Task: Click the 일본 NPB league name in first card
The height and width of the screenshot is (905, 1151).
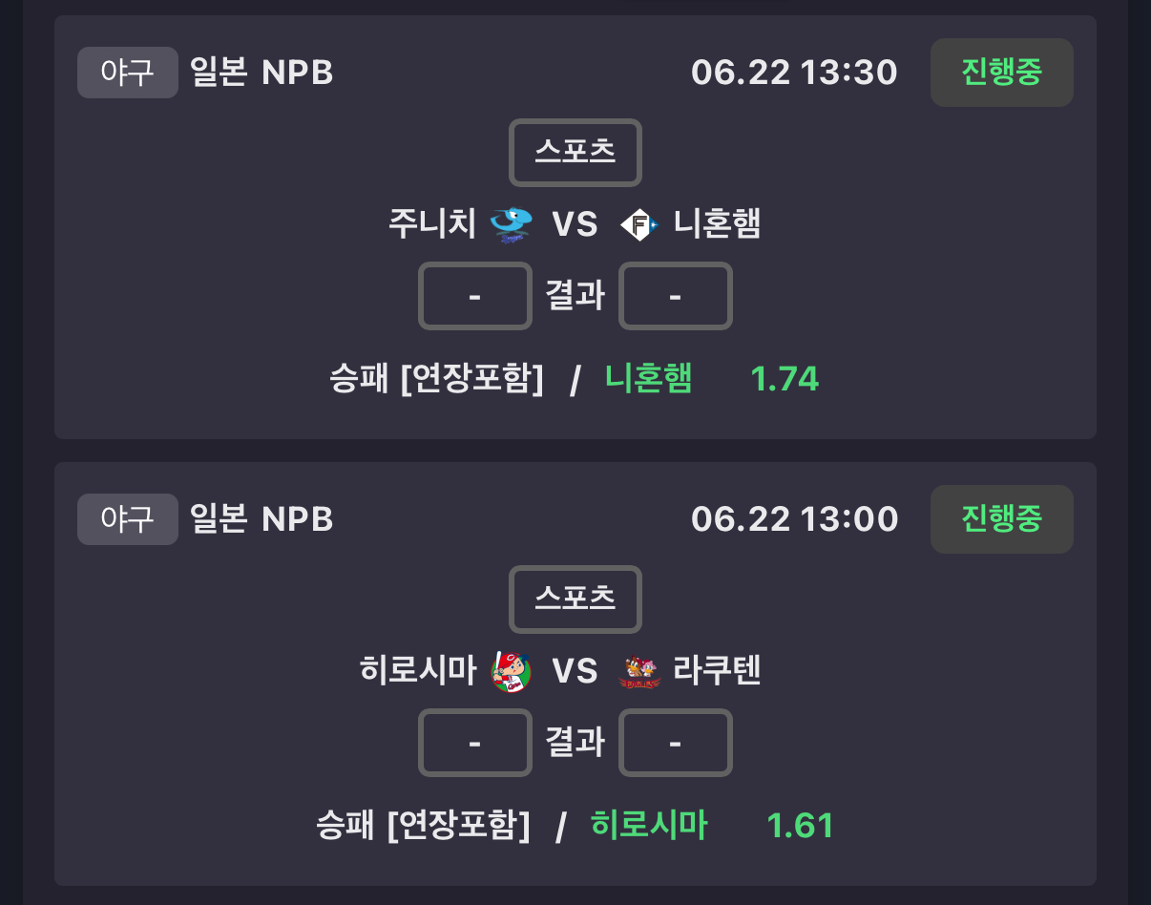Action: pyautogui.click(x=262, y=73)
